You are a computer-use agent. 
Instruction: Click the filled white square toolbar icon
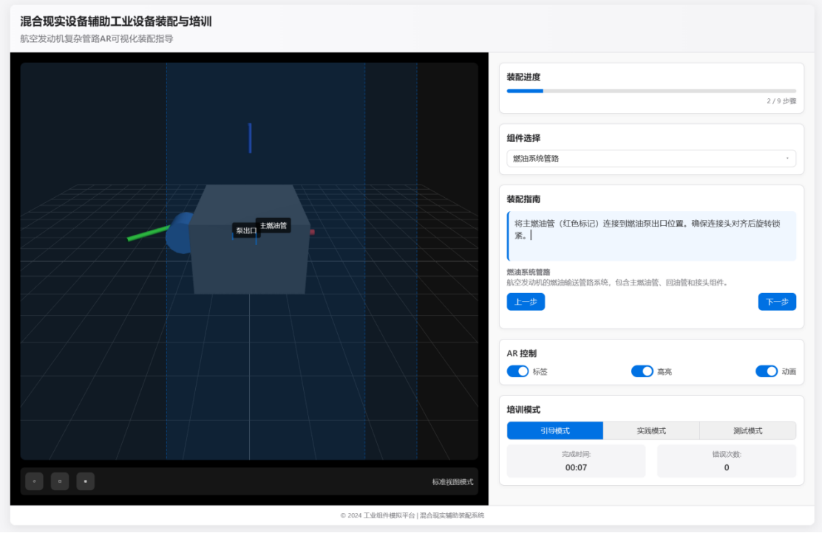coord(86,481)
